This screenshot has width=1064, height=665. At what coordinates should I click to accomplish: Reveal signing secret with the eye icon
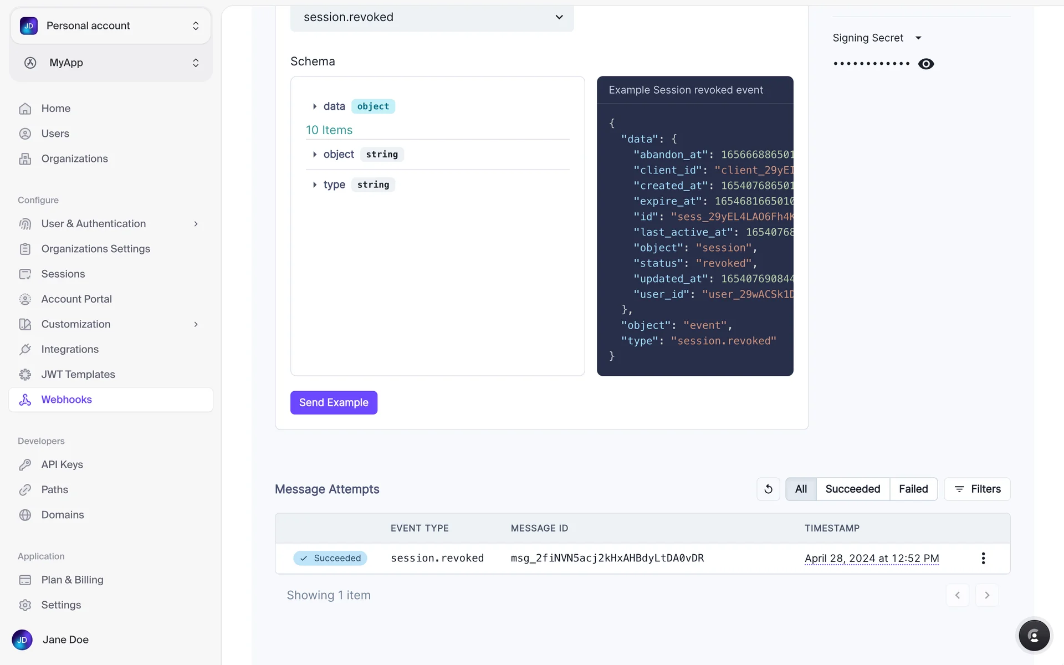tap(925, 64)
